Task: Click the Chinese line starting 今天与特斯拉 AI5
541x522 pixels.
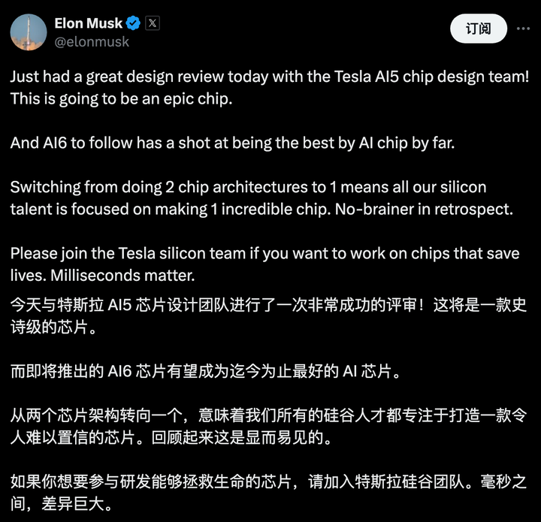Action: [268, 305]
